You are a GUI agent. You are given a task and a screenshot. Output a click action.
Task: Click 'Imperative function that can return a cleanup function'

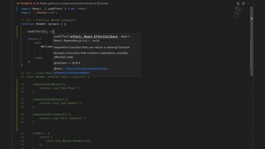click(x=92, y=47)
